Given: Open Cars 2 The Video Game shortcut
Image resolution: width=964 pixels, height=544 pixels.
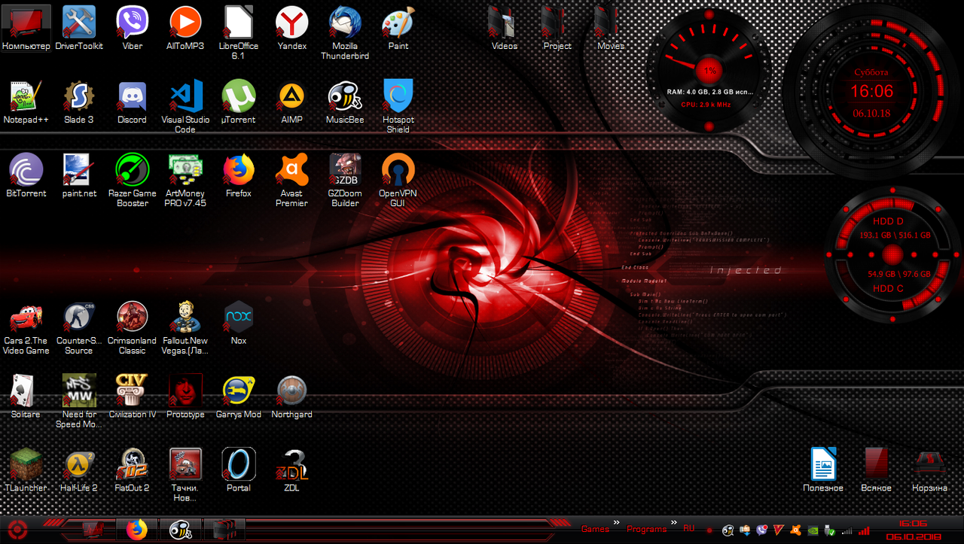Looking at the screenshot, I should pos(26,328).
